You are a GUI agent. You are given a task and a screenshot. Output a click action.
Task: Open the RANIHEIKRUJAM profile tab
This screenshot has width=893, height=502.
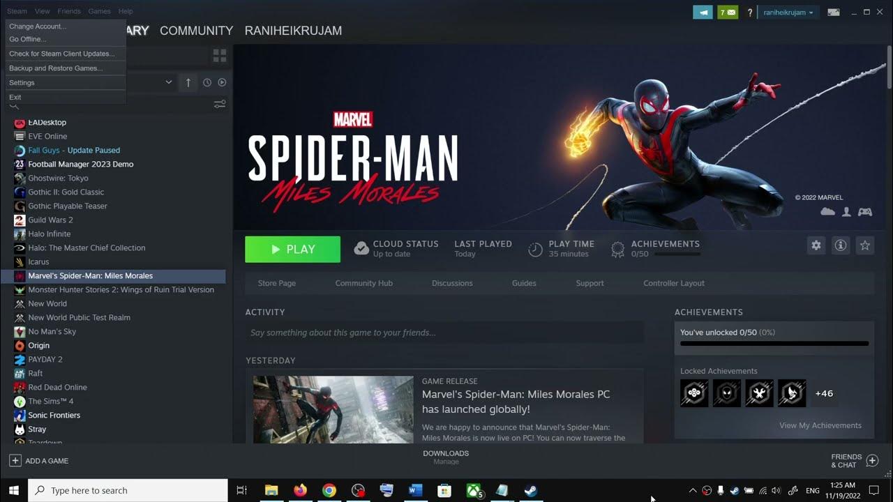pyautogui.click(x=293, y=31)
